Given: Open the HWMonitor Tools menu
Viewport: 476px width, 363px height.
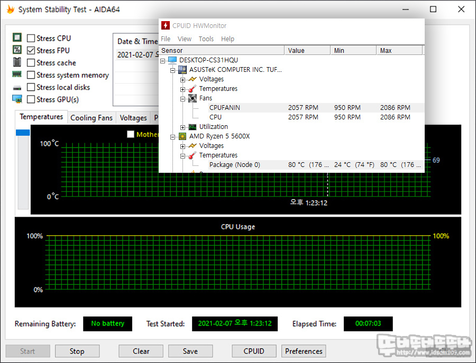Looking at the screenshot, I should (206, 39).
